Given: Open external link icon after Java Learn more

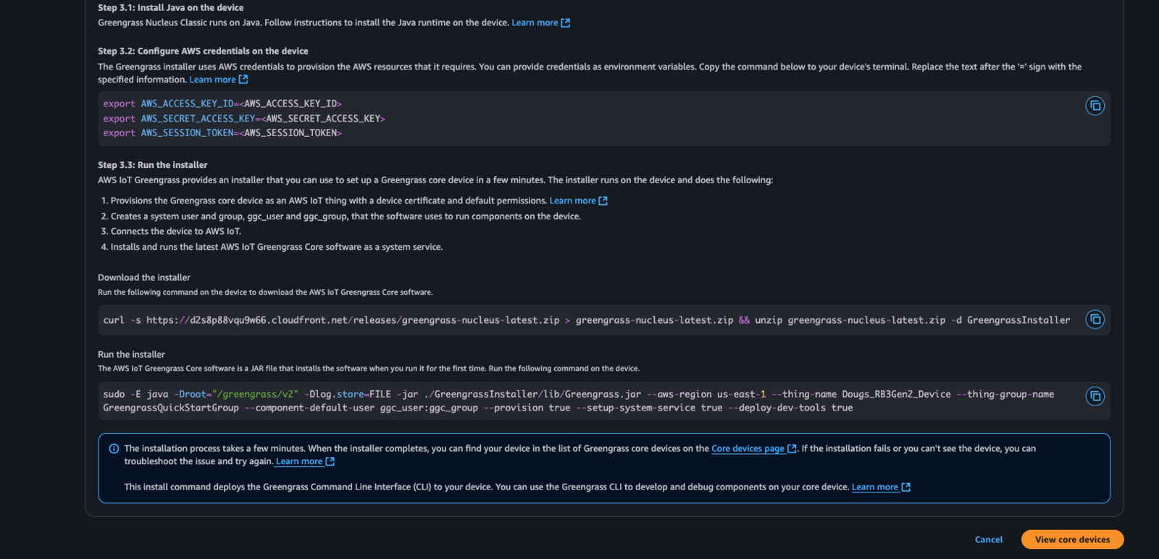Looking at the screenshot, I should pyautogui.click(x=566, y=23).
